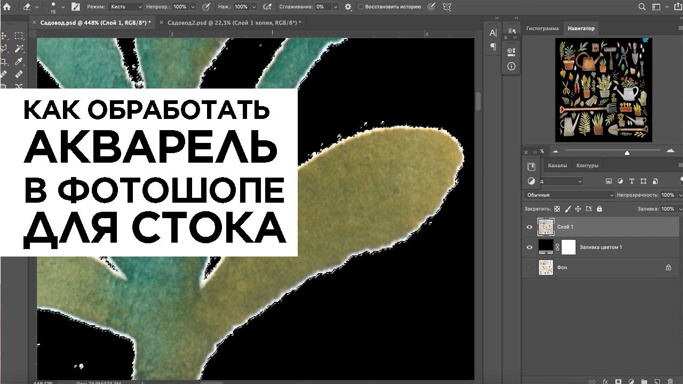Viewport: 683px width, 384px height.
Task: Expand the Непрозр. slider arrow
Action: pyautogui.click(x=194, y=7)
